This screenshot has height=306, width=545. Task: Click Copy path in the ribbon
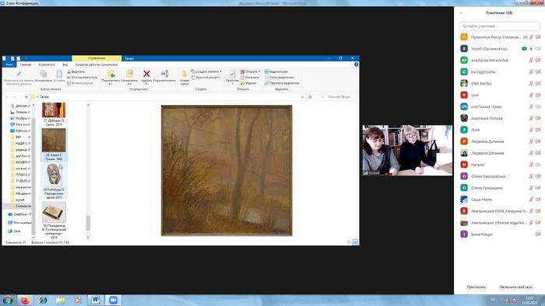(82, 78)
